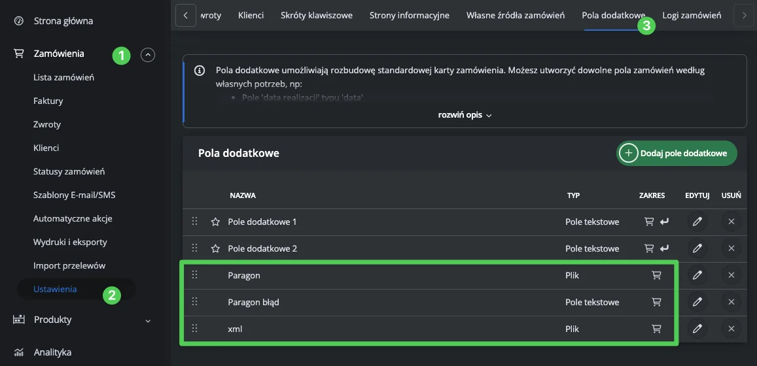The width and height of the screenshot is (757, 366).
Task: Click cart scope icon in Pole dodatkowe 1 row
Action: tap(649, 222)
